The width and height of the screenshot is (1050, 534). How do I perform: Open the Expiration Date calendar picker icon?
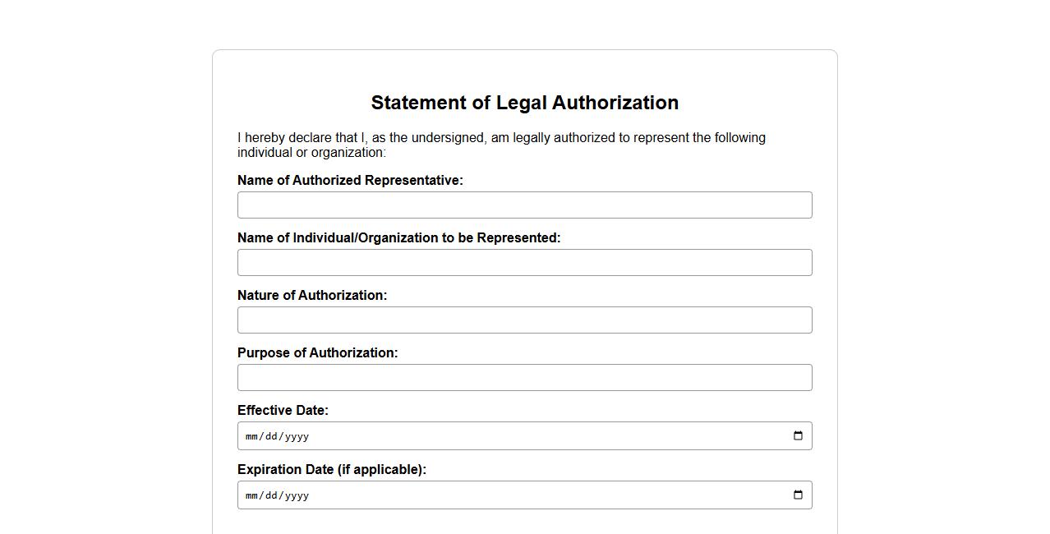(x=798, y=495)
